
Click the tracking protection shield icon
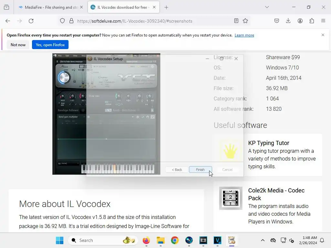(62, 21)
